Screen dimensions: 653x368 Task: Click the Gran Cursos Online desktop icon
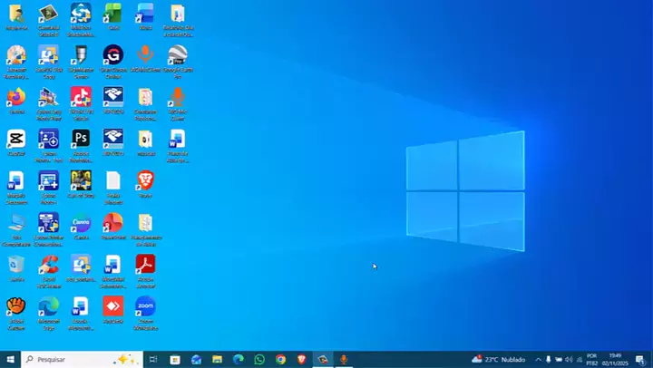(112, 56)
